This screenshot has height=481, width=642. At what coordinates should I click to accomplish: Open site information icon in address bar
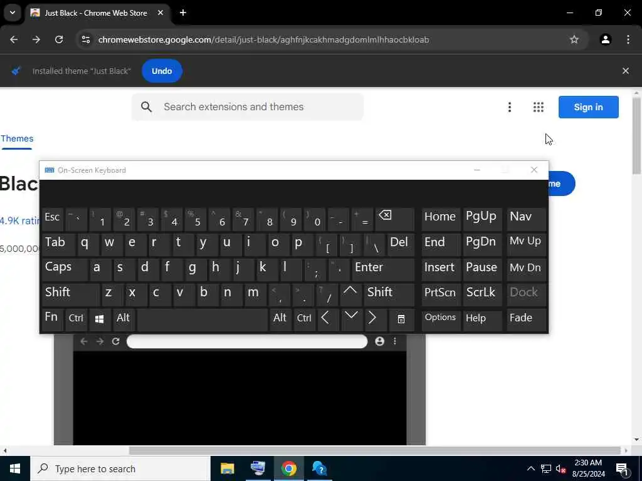click(x=86, y=39)
